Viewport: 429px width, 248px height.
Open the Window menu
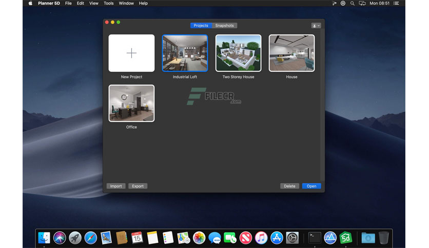pos(126,3)
